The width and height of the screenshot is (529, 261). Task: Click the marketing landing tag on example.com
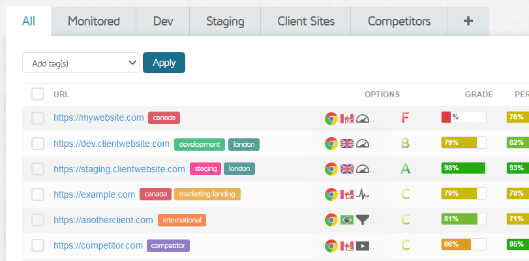click(207, 194)
